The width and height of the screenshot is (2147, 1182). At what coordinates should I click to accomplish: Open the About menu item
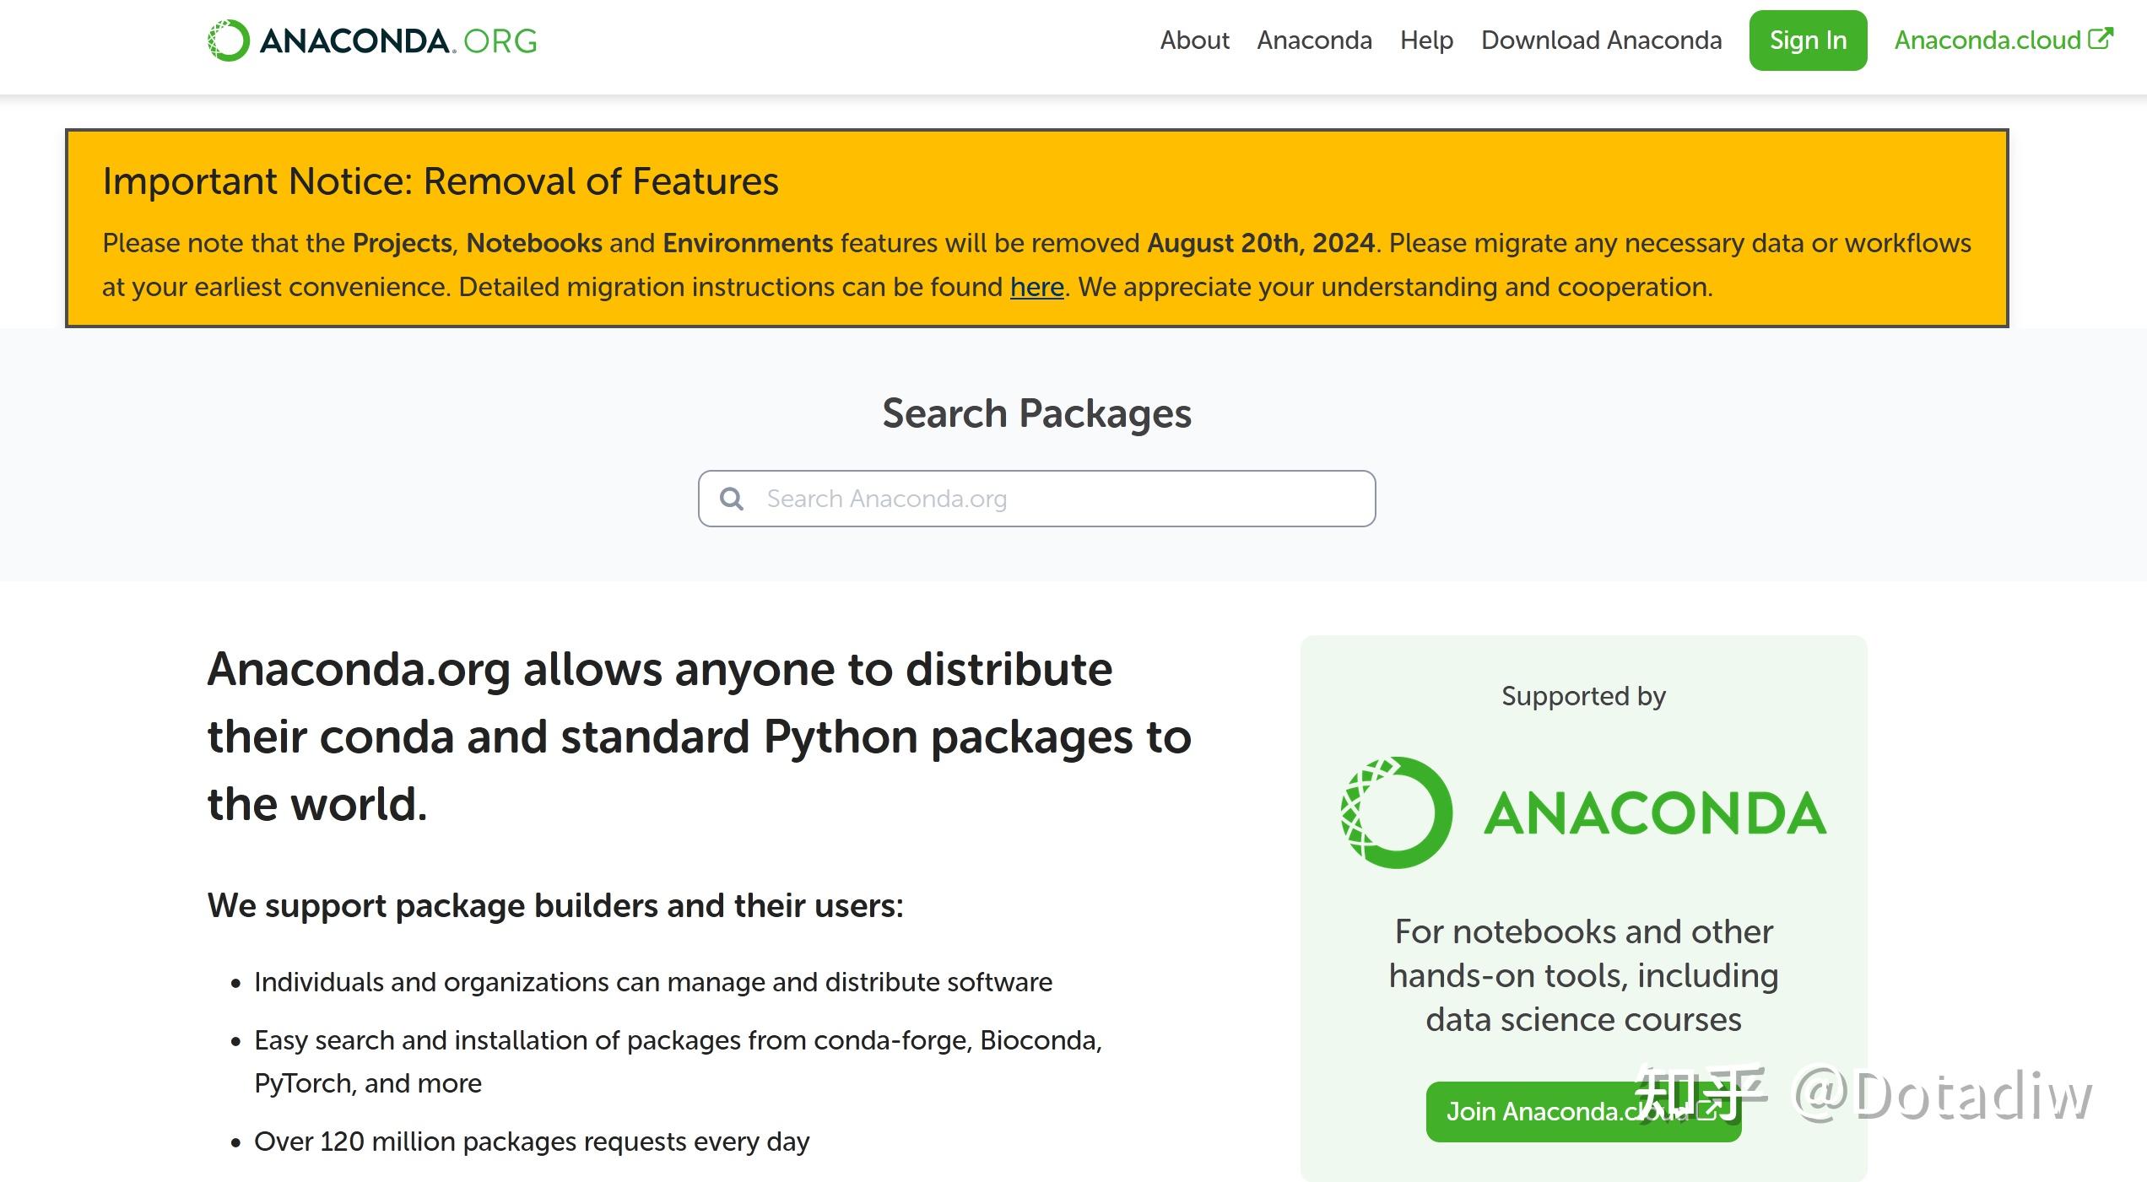(x=1194, y=40)
